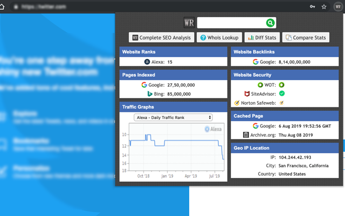Click the city San Francisco, California

tap(303, 166)
